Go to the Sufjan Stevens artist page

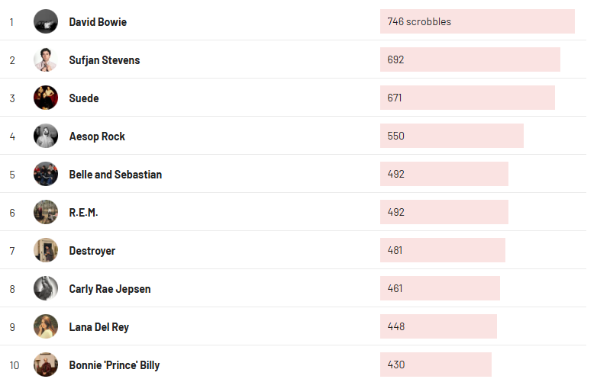coord(105,60)
